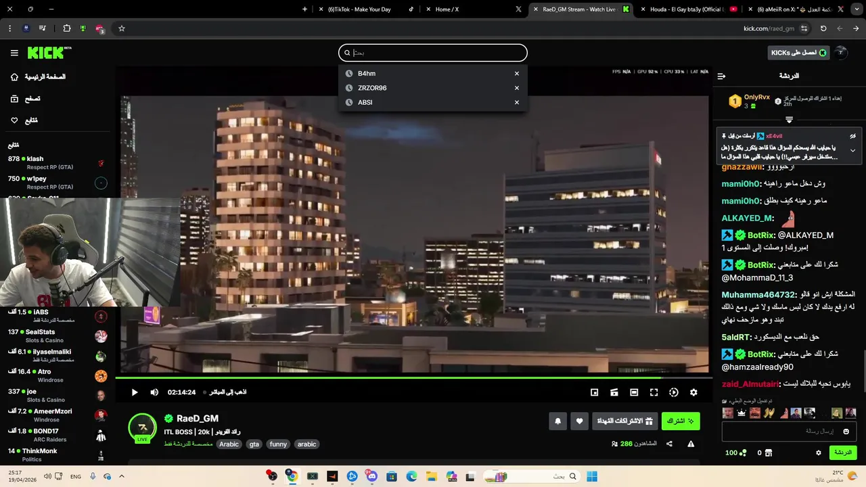Enter fullscreen mode
866x487 pixels.
tap(654, 392)
